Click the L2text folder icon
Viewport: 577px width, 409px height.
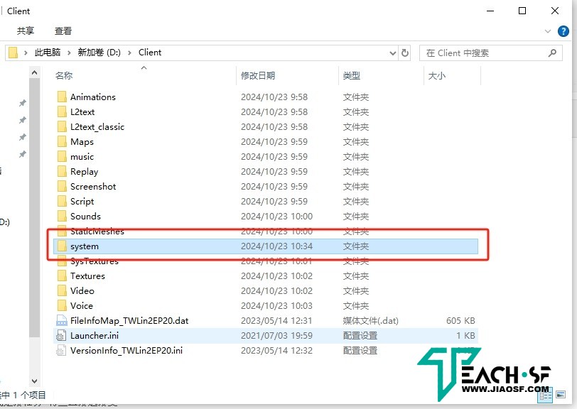tap(62, 111)
